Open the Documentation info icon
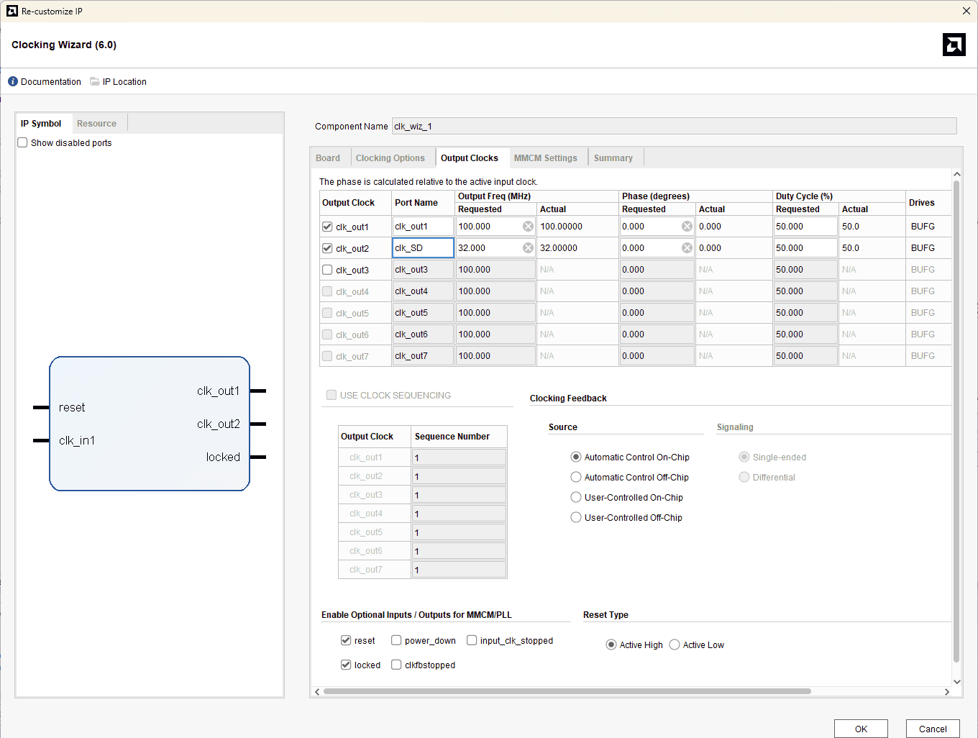The height and width of the screenshot is (738, 978). (x=13, y=82)
